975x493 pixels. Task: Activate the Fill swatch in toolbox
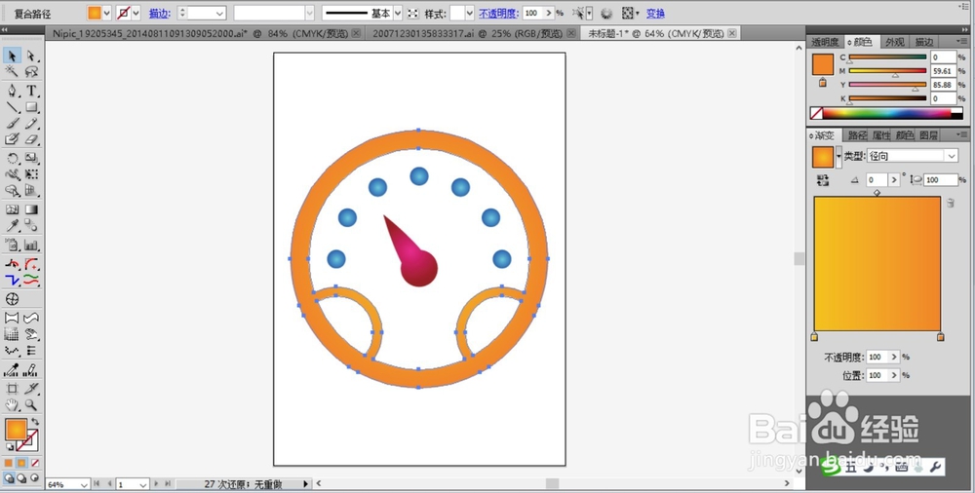[16, 430]
